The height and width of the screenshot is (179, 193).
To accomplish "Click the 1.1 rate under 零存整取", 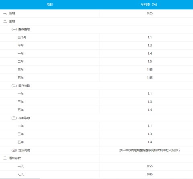I will coord(150,94).
